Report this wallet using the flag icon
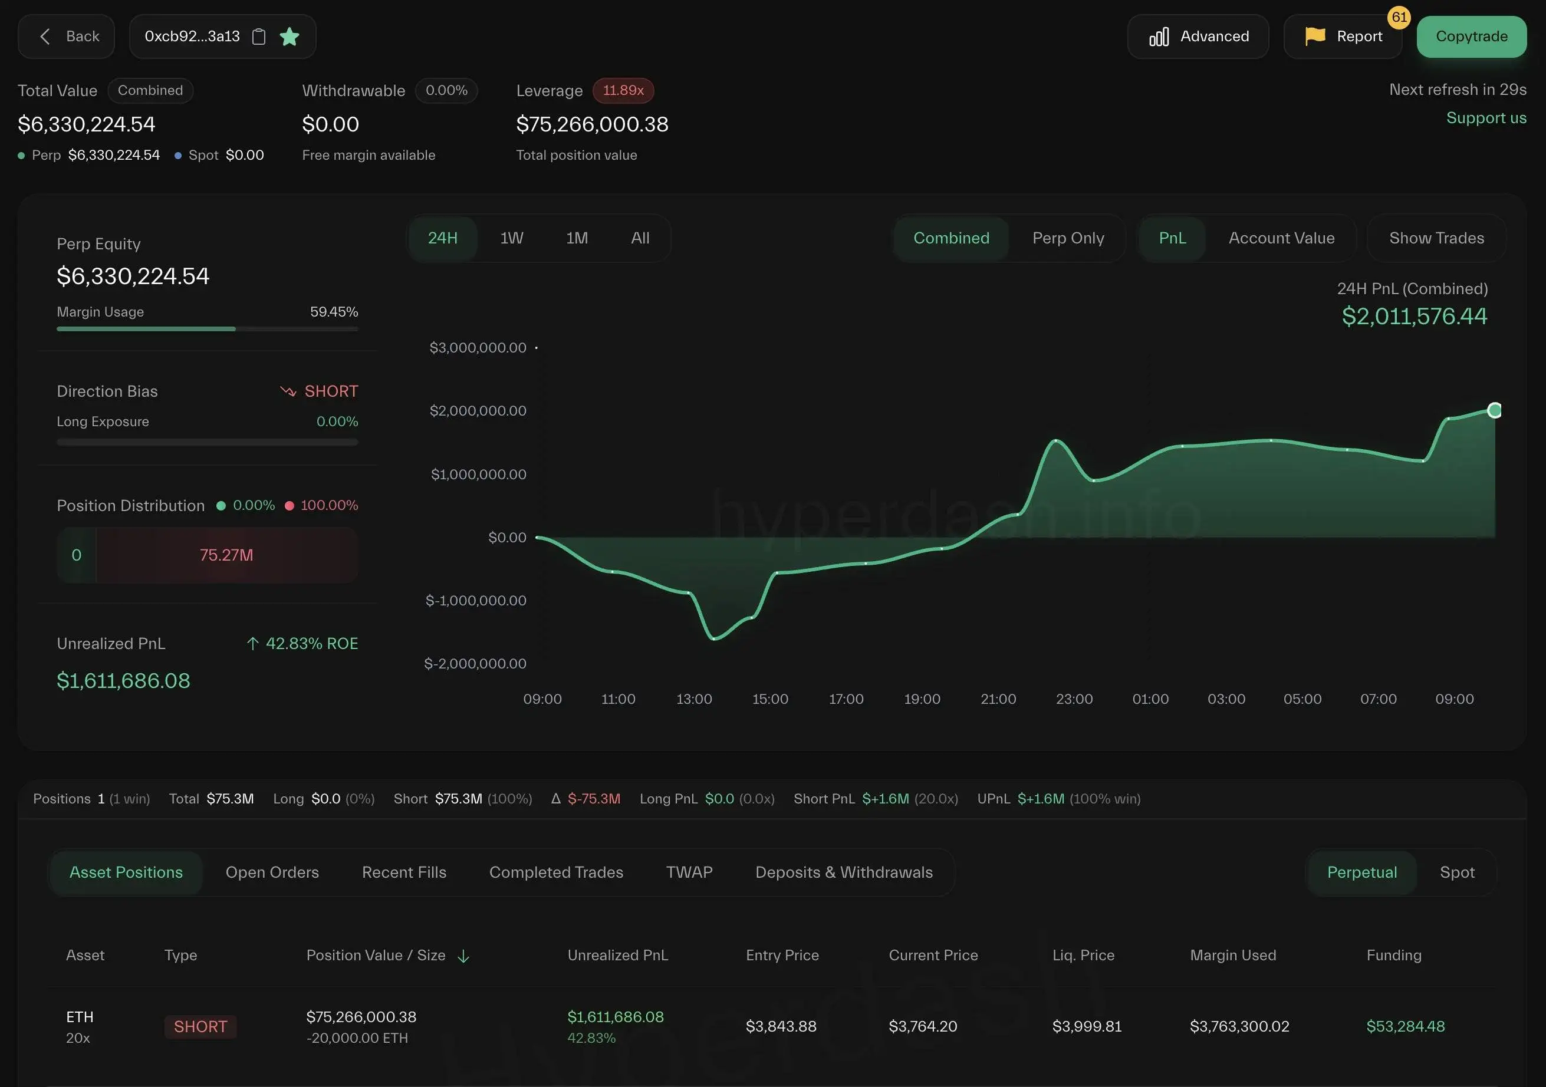The width and height of the screenshot is (1546, 1087). pyautogui.click(x=1314, y=37)
